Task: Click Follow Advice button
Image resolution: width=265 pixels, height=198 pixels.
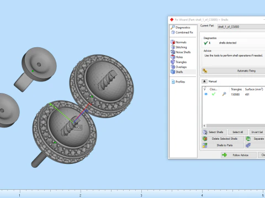Action: click(x=239, y=155)
